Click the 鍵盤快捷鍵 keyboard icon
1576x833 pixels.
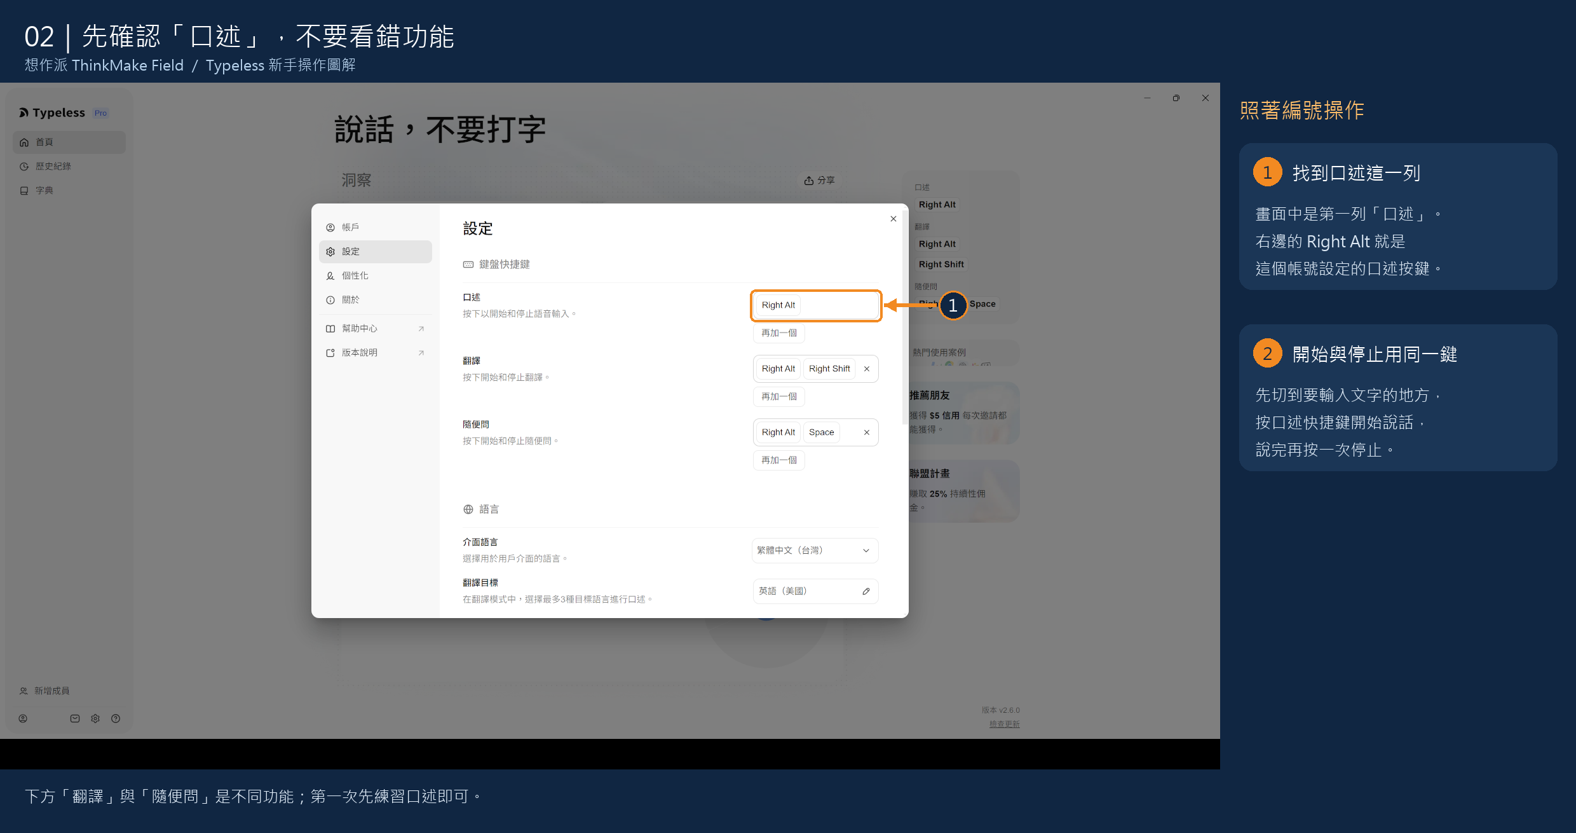(x=468, y=265)
